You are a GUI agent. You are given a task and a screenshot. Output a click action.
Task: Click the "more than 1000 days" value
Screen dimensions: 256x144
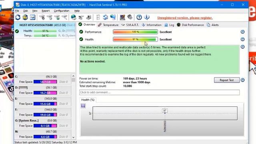(x=136, y=82)
